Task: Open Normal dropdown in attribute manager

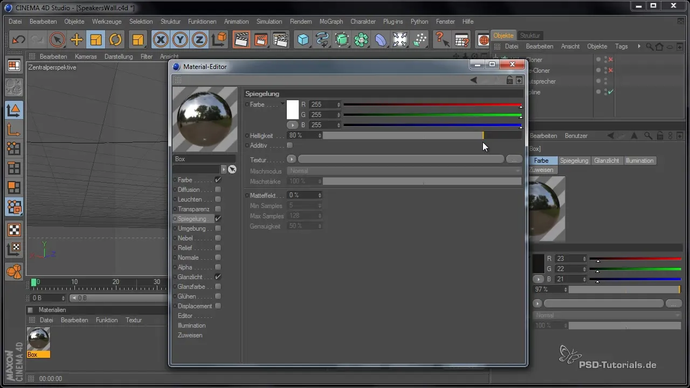Action: (x=608, y=315)
